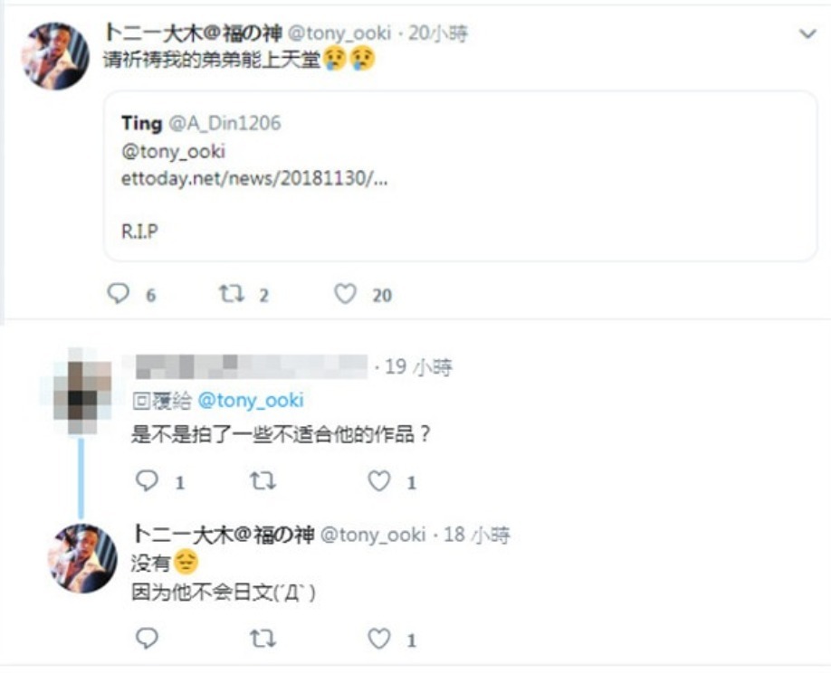Like the bottom tony_ooki reply

click(x=379, y=638)
